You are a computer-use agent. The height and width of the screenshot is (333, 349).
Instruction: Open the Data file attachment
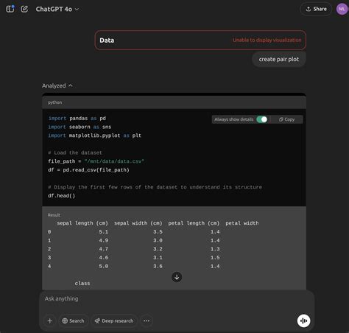click(x=200, y=41)
